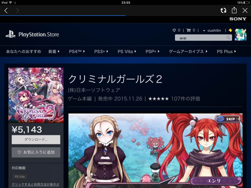Click the search magnifier icon
This screenshot has height=188, width=251.
[x=228, y=38]
